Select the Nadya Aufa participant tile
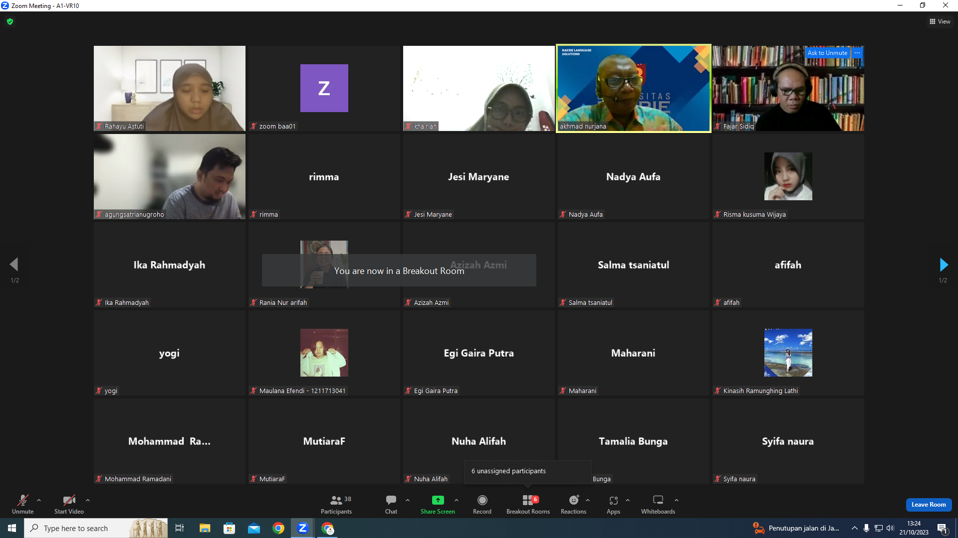Viewport: 958px width, 538px height. click(x=634, y=176)
